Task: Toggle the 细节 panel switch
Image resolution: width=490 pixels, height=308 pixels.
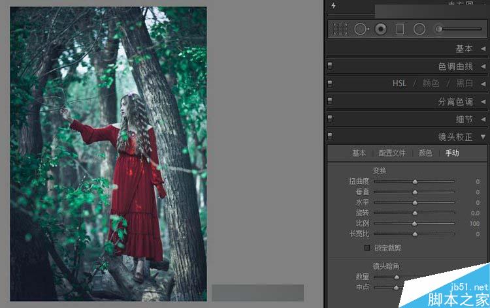Action: [x=330, y=119]
